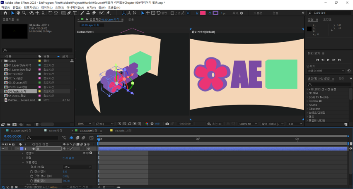Select the Type tool
This screenshot has width=353, height=189.
tap(75, 13)
